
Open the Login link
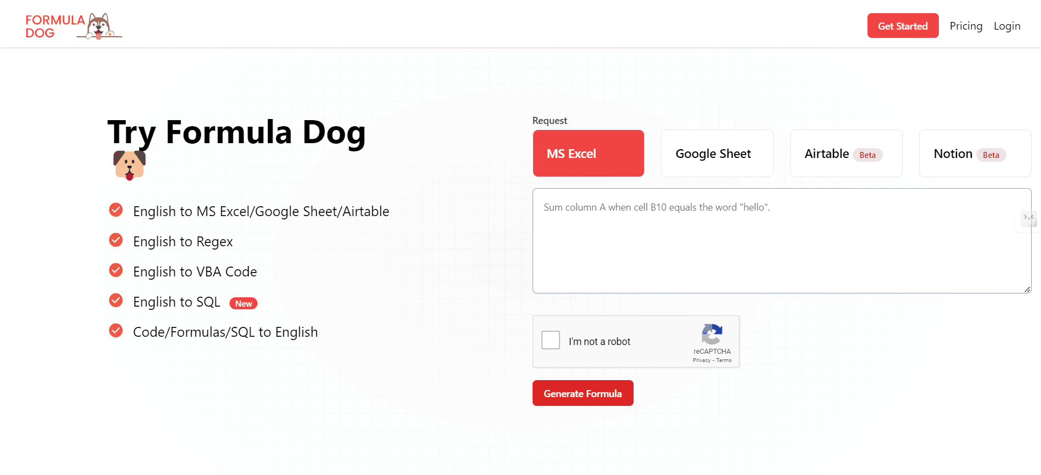[1007, 26]
